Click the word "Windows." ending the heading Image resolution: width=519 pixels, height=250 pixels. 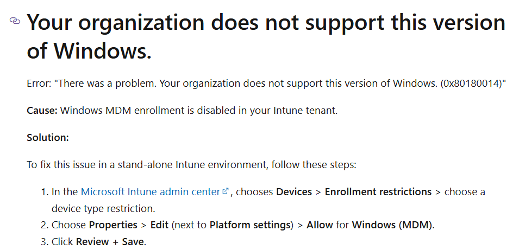102,52
